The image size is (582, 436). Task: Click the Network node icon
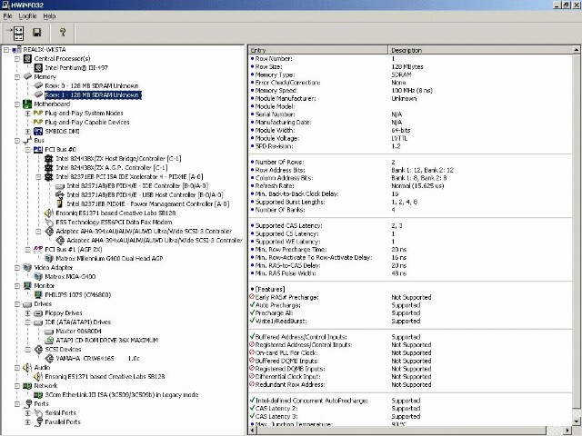(27, 385)
